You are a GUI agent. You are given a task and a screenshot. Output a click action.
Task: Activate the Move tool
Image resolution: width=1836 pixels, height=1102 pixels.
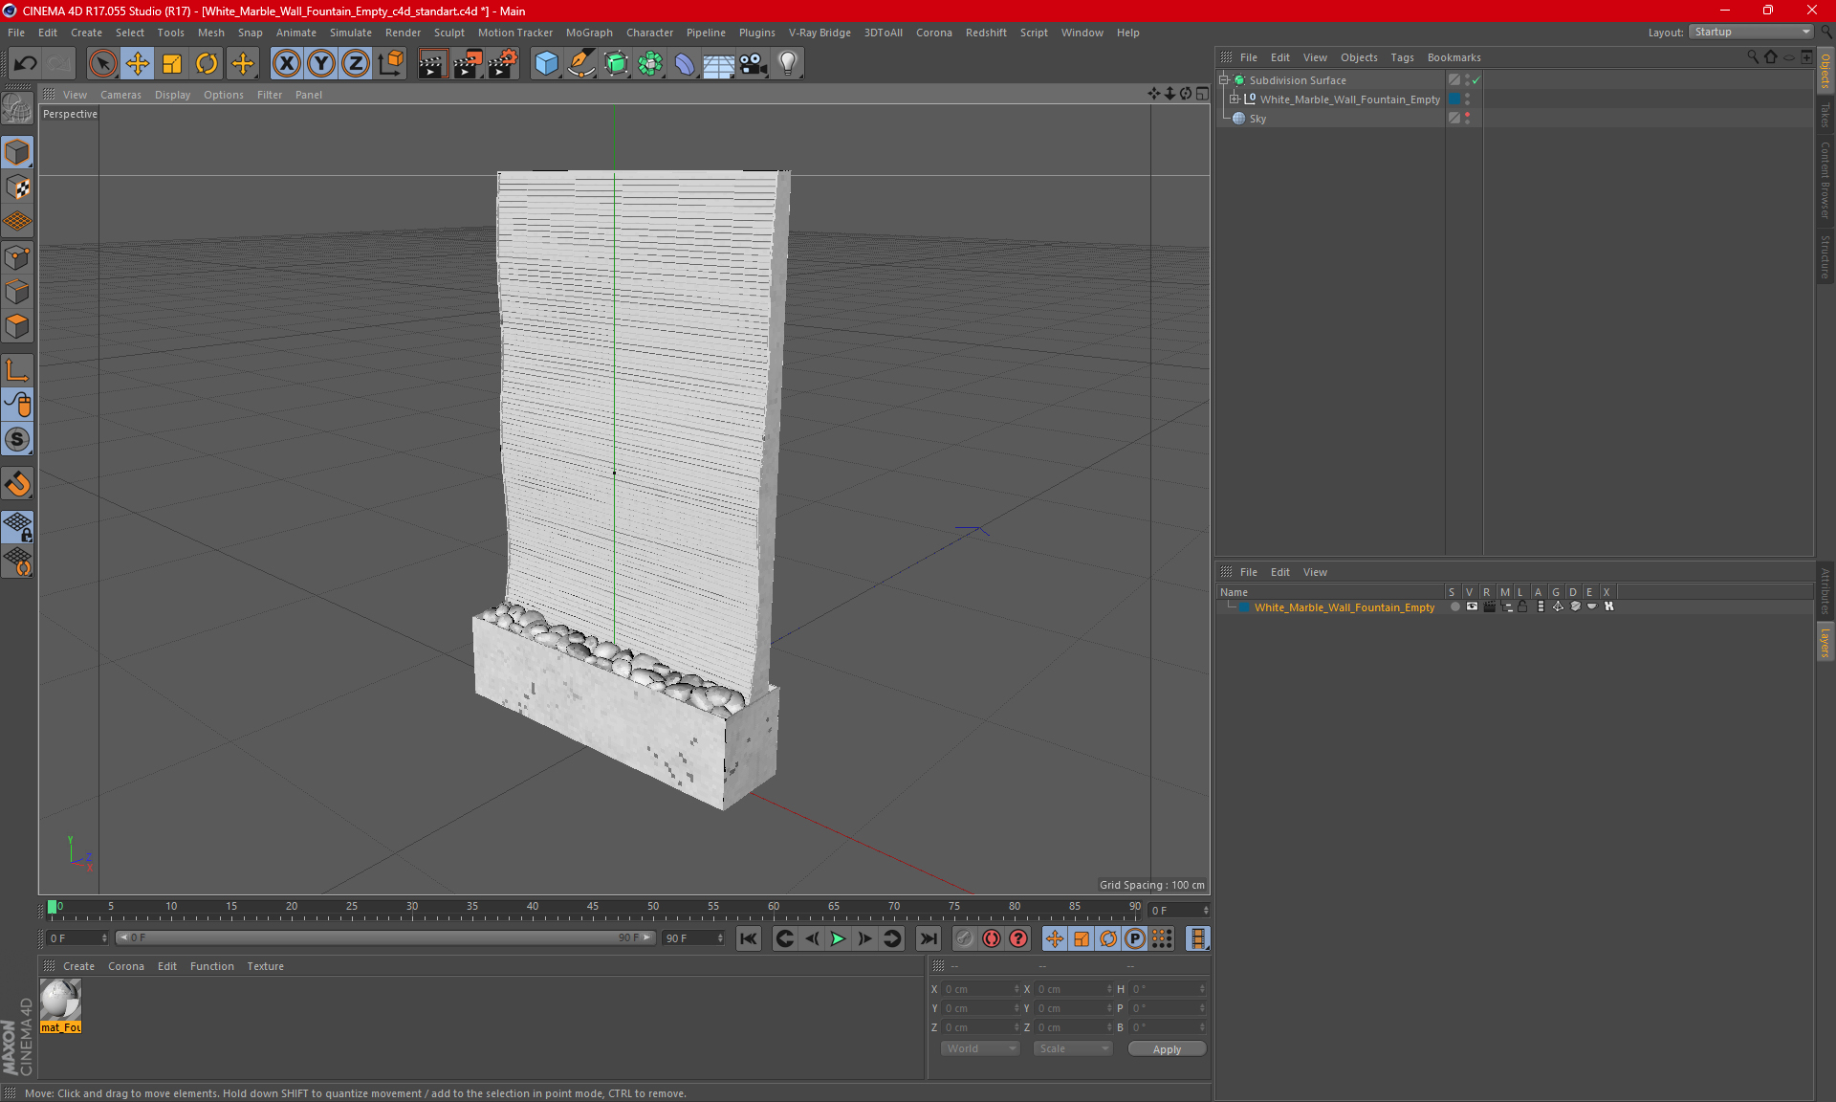point(138,64)
